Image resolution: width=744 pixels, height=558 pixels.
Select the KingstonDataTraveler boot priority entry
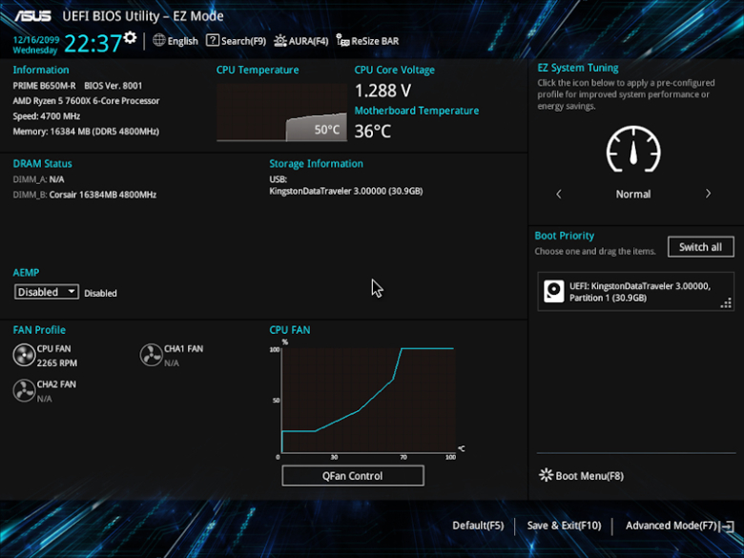coord(634,292)
